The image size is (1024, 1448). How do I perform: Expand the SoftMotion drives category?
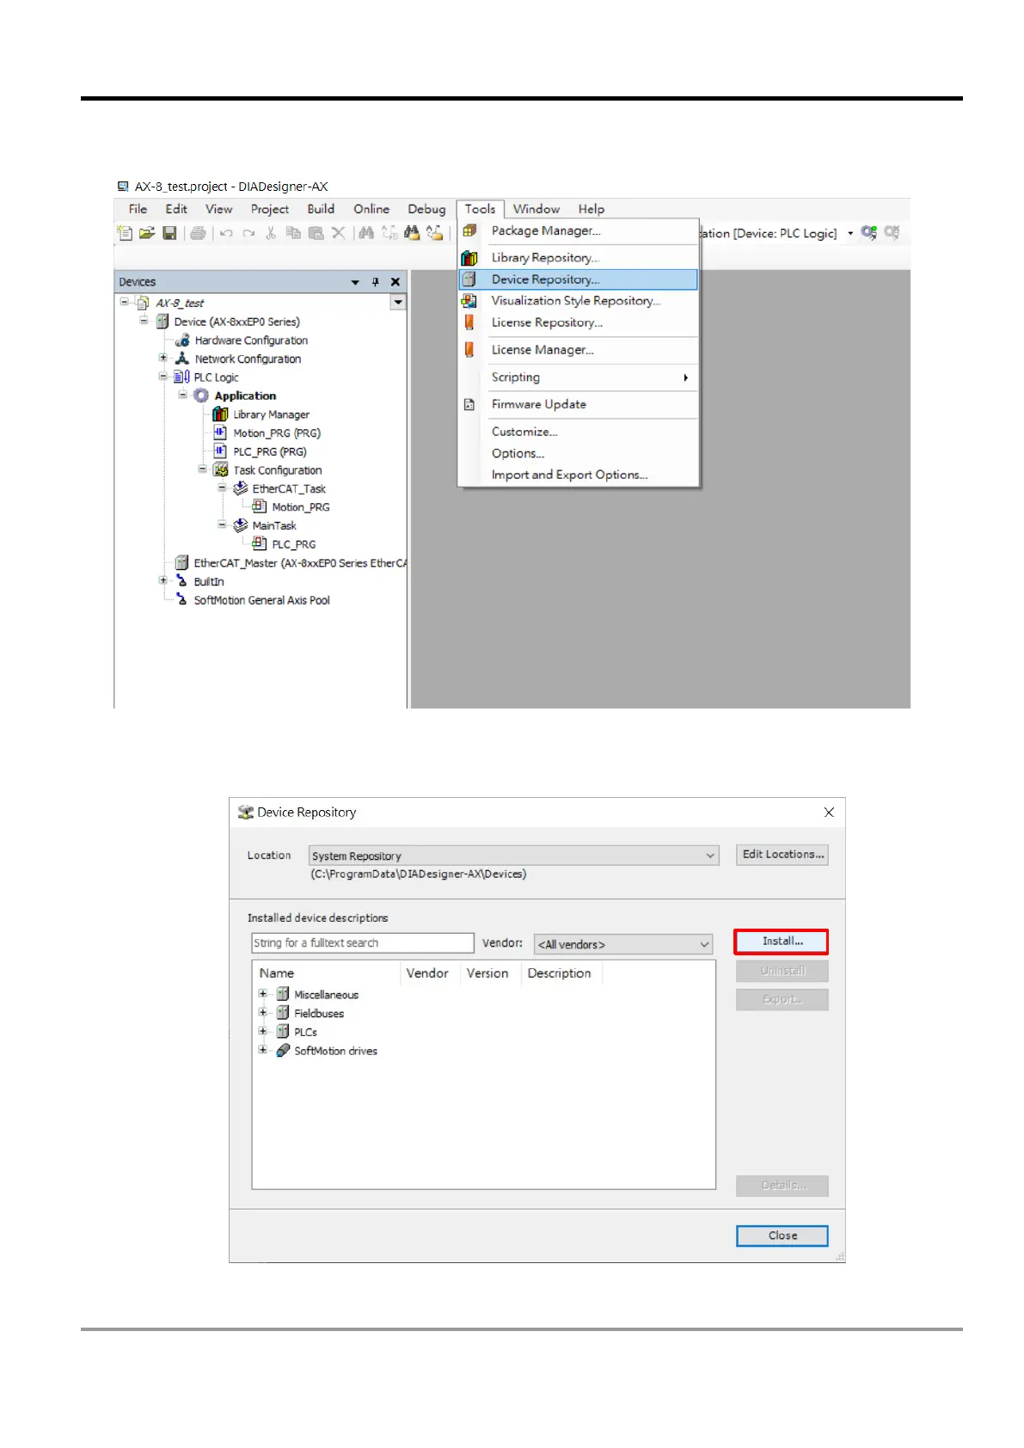[263, 1051]
